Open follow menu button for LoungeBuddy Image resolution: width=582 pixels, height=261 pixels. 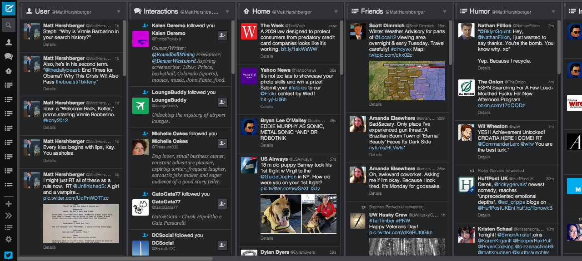click(x=222, y=102)
